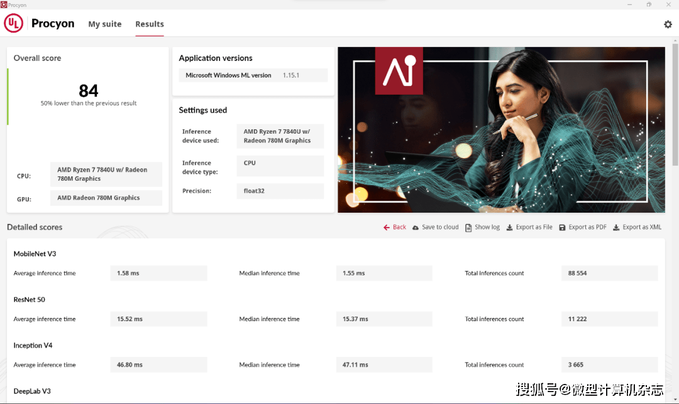Switch to the My suite tab
Screen dimensions: 679x404
105,24
